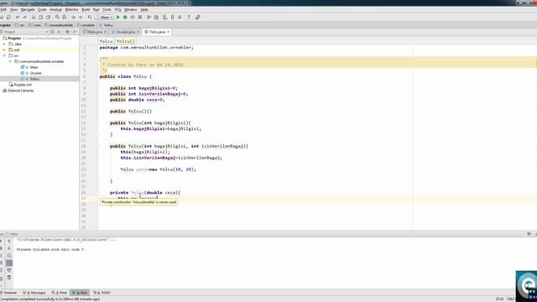Viewport: 537px width, 302px height.
Task: Toggle the Run tool window button
Action: coord(80,293)
